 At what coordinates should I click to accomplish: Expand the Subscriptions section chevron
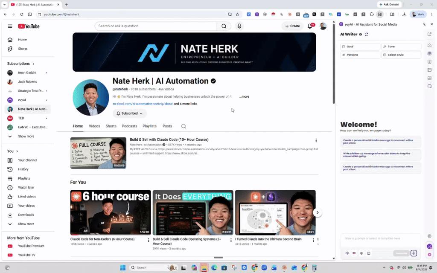[x=33, y=64]
